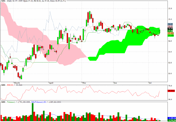Select the blue 4,389,36 volume MA tag
Image resolution: width=176 pixels, height=122 pixels.
(x=172, y=118)
